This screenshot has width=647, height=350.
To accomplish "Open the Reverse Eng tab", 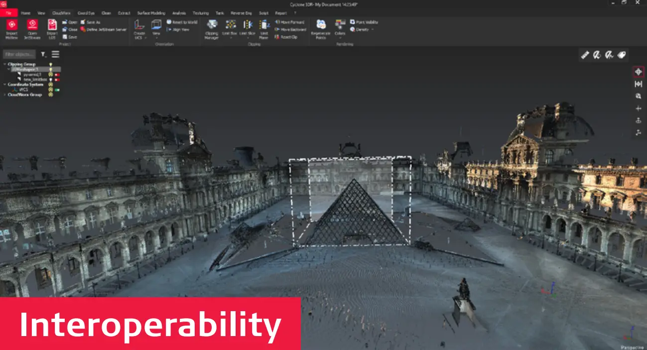I will click(241, 13).
